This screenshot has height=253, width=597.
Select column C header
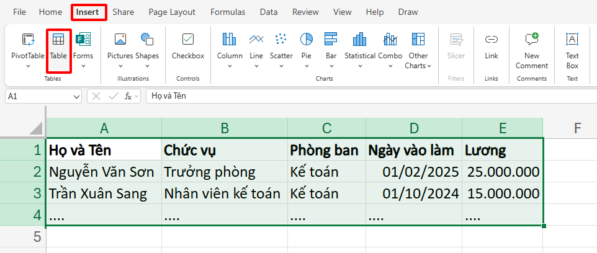326,128
